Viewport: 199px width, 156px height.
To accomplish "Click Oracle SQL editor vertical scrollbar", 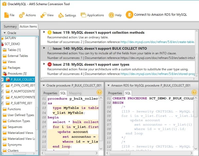I will tap(101, 120).
